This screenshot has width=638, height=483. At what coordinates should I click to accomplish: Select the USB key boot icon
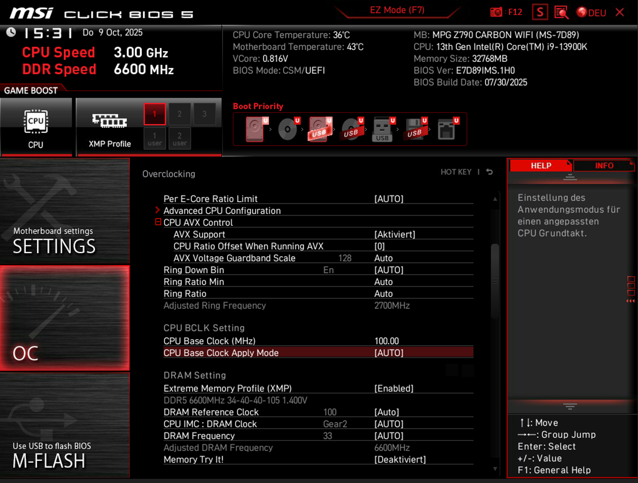pos(383,129)
